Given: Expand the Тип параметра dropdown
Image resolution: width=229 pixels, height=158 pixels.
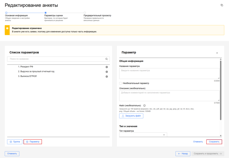Looking at the screenshot, I should coord(143,135).
